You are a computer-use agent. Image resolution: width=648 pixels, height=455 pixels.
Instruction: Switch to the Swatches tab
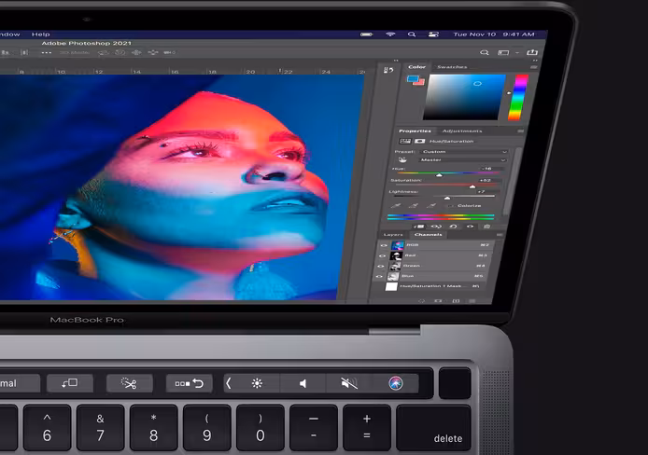(x=452, y=67)
